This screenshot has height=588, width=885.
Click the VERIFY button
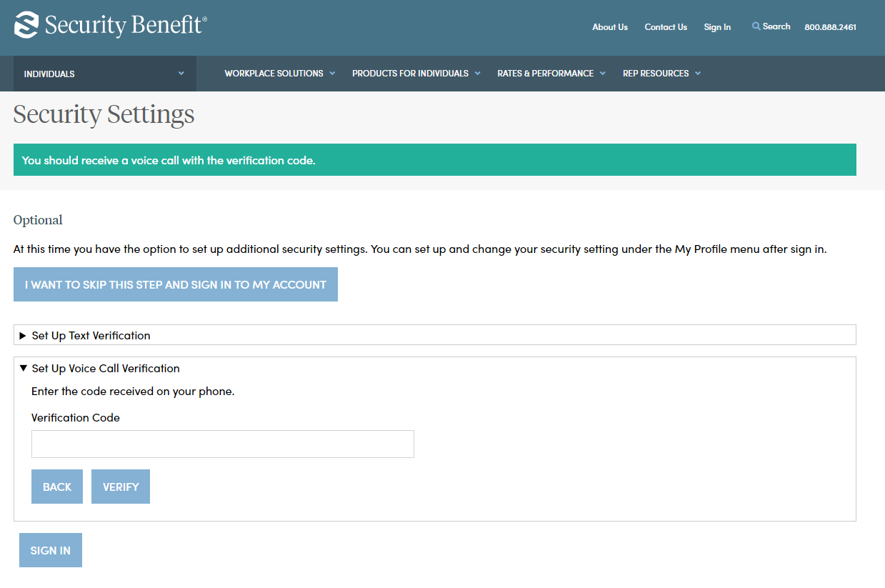tap(121, 487)
